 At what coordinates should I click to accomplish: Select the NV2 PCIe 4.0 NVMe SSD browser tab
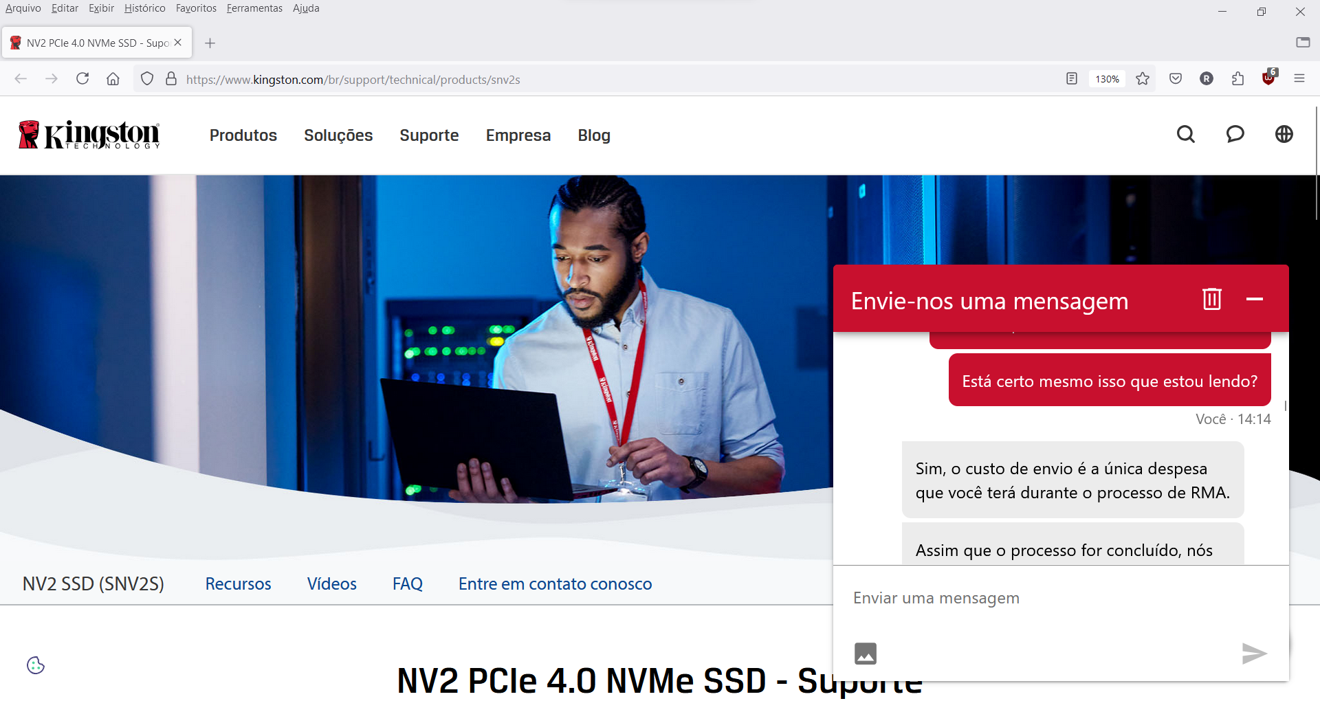[97, 43]
